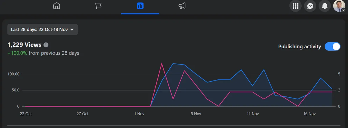Open the account profile picture menu
Screen dimensions: 348x128
pyautogui.click(x=339, y=6)
